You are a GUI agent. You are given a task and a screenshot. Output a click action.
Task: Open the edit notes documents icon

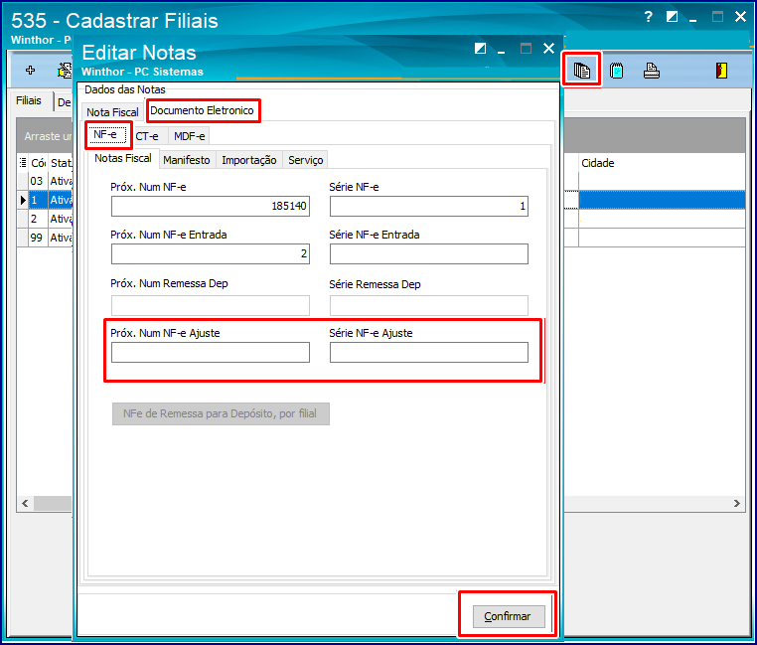click(x=582, y=71)
